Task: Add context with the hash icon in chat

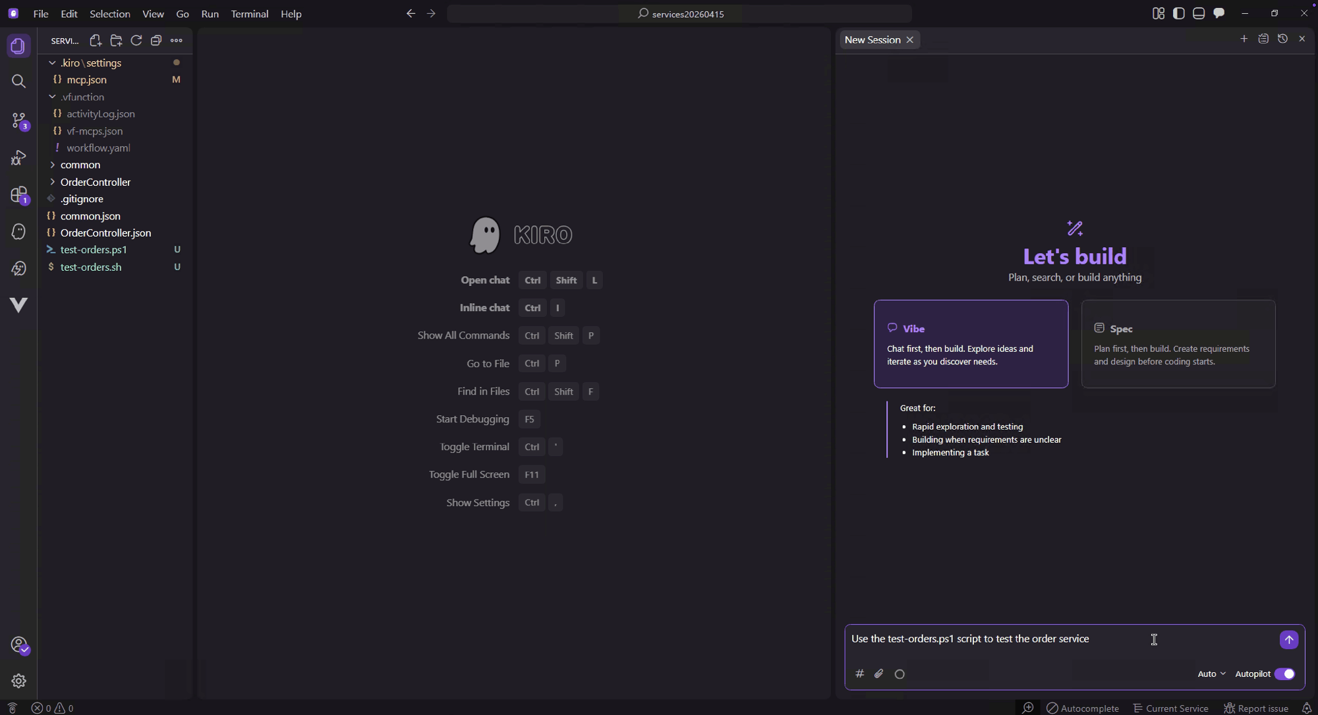Action: coord(859,673)
